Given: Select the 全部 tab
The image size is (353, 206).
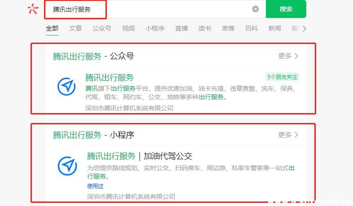Looking at the screenshot, I should click(x=52, y=28).
